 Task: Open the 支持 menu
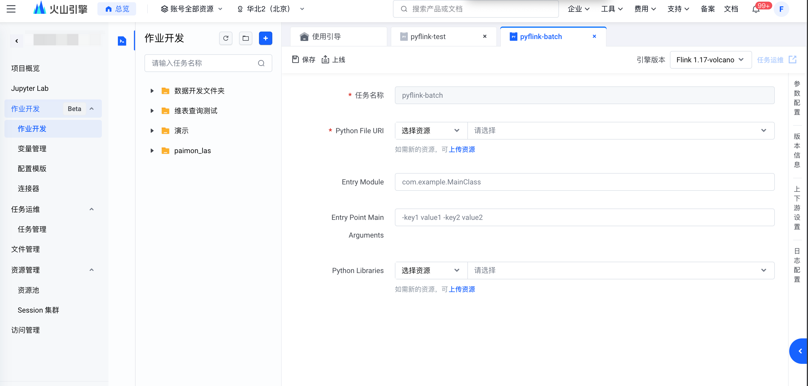pos(678,9)
